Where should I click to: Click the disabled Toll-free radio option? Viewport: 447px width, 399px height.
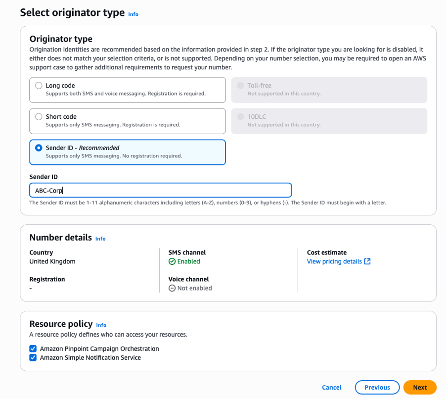(x=241, y=86)
